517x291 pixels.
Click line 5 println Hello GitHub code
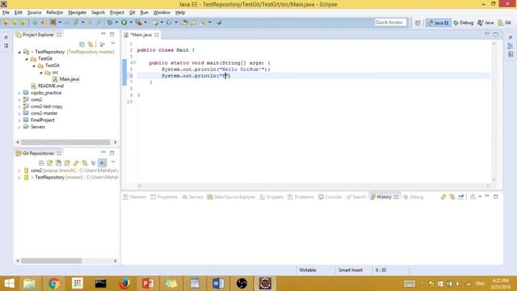(x=216, y=70)
